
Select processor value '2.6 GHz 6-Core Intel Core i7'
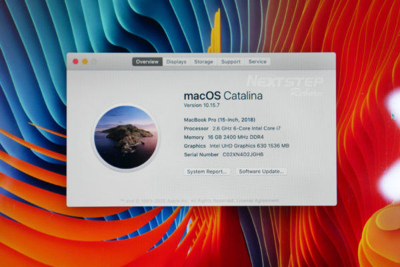247,128
